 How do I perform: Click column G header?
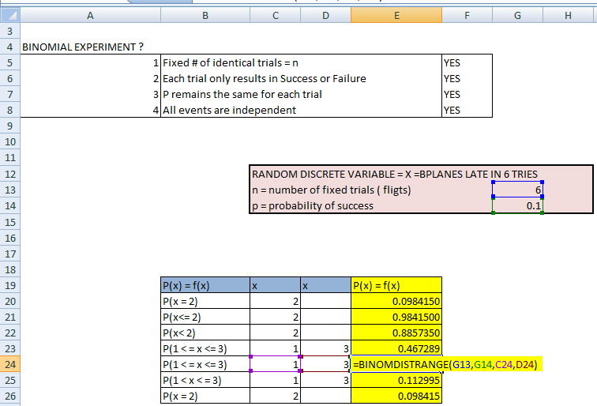coord(516,16)
